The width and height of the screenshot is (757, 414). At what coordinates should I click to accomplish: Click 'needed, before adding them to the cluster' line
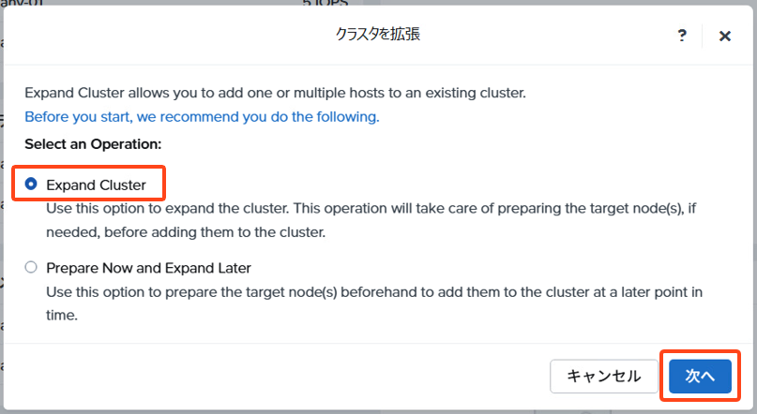click(x=186, y=232)
